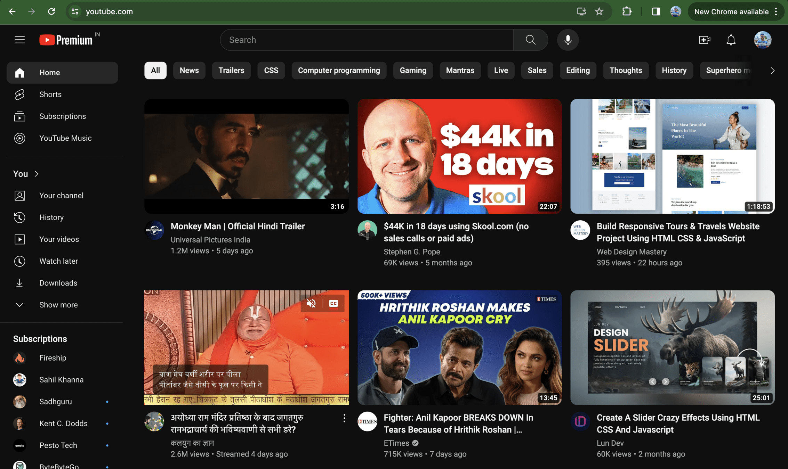Image resolution: width=788 pixels, height=469 pixels.
Task: Toggle captions on the preview video
Action: (333, 303)
